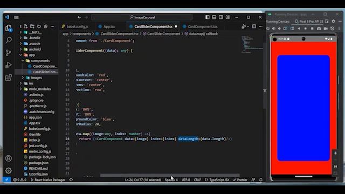Open the remote window indicator

pyautogui.click(x=7, y=179)
